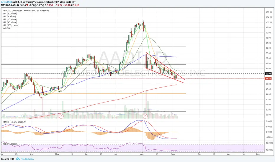This screenshot has height=162, width=275.
Task: Click the Apr label on time axis
Action: 32,154
